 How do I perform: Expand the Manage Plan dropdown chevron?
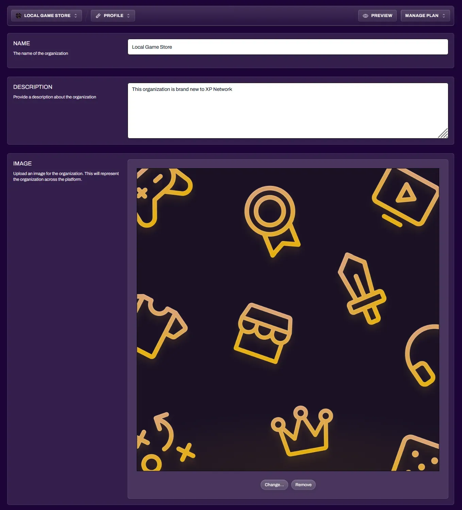click(444, 16)
